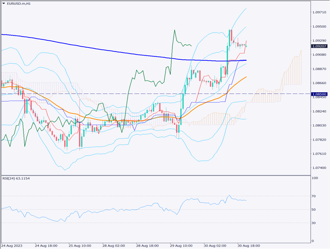This screenshot has height=249, width=330.
Task: Click the 1.09500 price axis label
Action: 320,27
